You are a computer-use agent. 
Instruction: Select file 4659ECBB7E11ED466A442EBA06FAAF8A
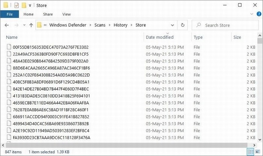tap(51, 103)
